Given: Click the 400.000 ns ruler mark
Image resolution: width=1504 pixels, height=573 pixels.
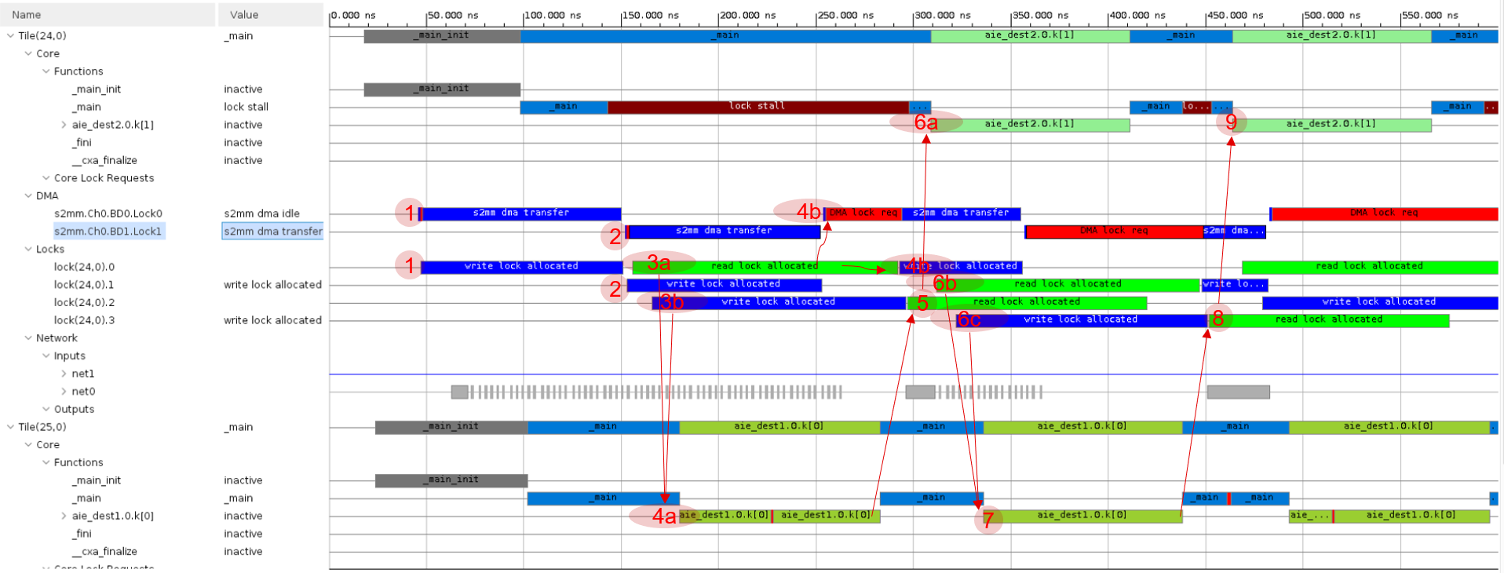Looking at the screenshot, I should [1137, 15].
